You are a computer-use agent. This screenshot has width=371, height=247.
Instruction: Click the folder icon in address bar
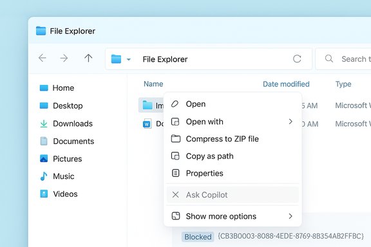(x=116, y=59)
